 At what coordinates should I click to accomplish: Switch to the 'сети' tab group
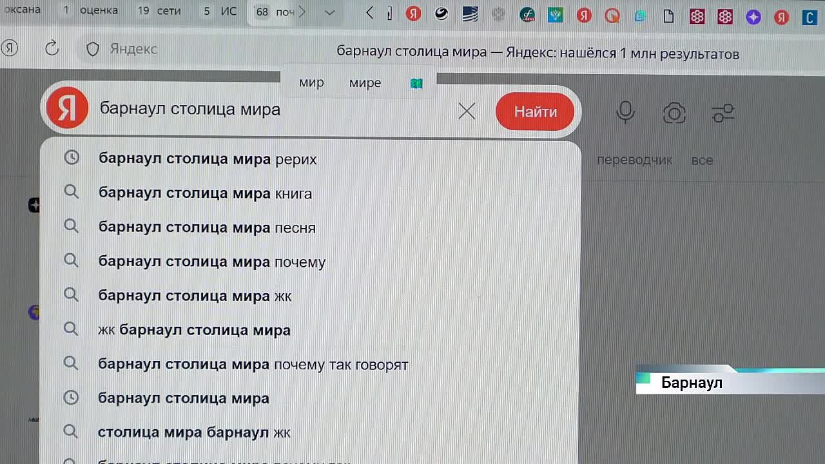coord(160,11)
